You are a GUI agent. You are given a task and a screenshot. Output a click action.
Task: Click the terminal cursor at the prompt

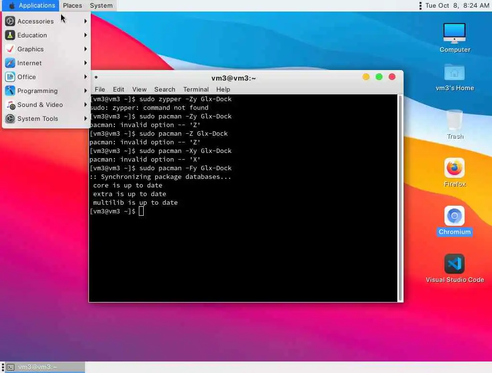(141, 211)
